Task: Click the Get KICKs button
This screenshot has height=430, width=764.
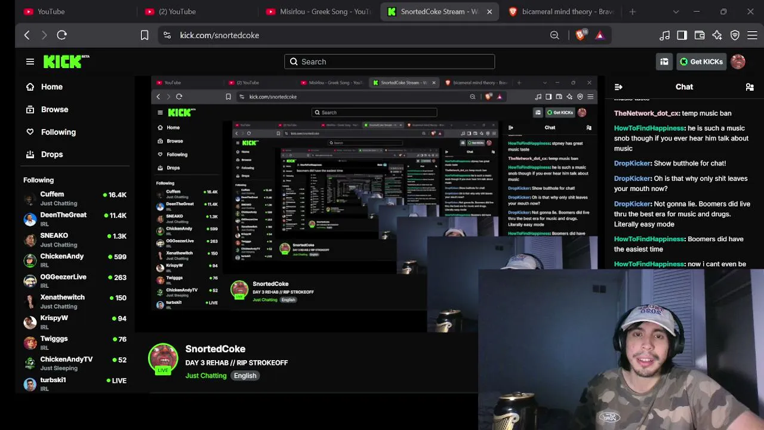Action: click(x=701, y=62)
